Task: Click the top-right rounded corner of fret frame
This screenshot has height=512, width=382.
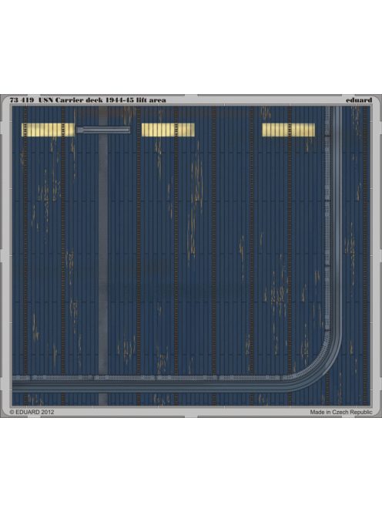Action: (376, 100)
